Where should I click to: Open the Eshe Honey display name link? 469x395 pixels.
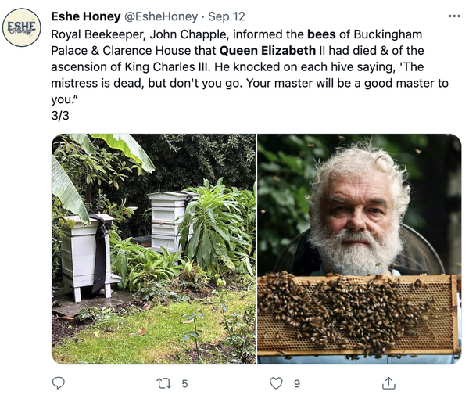tap(85, 16)
